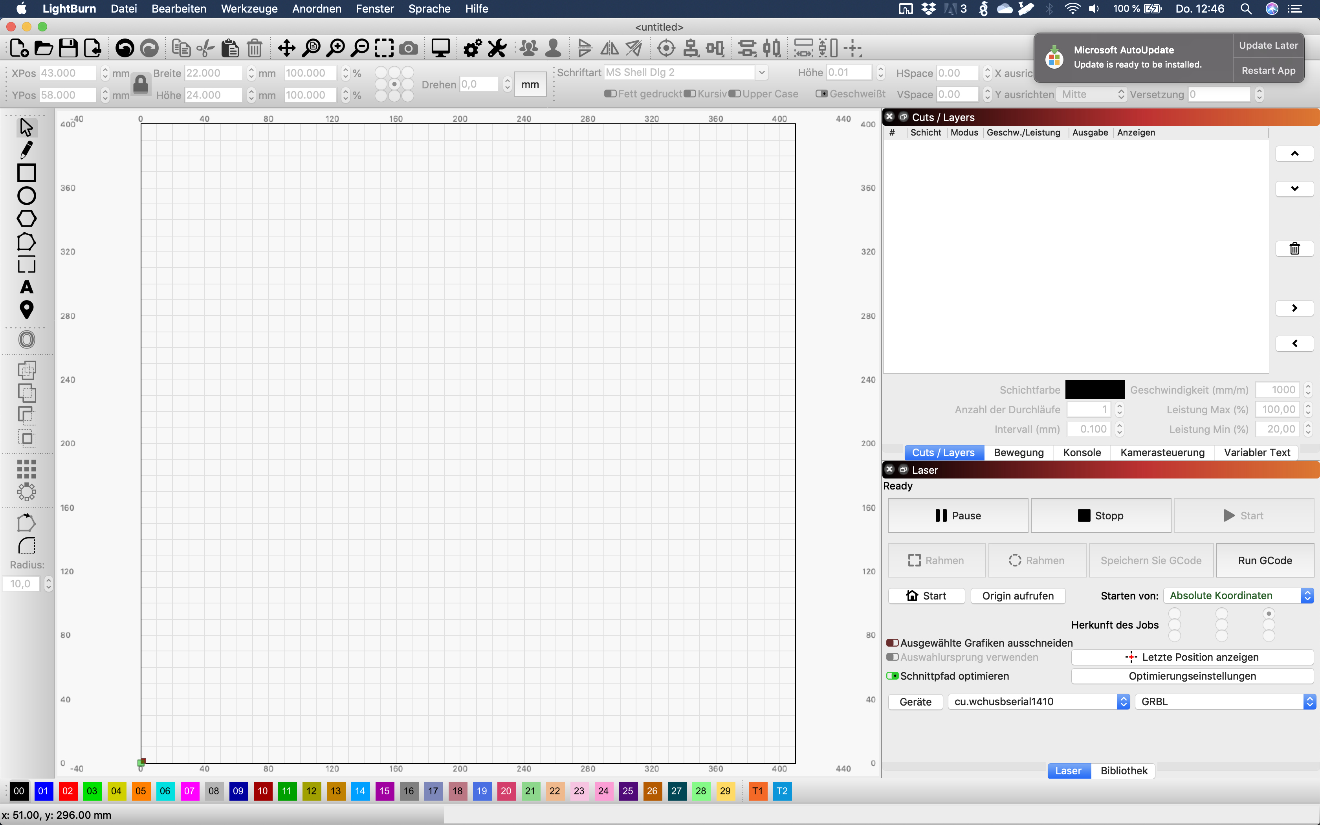Click Origin aufrufen button
Viewport: 1320px width, 825px height.
click(1017, 596)
